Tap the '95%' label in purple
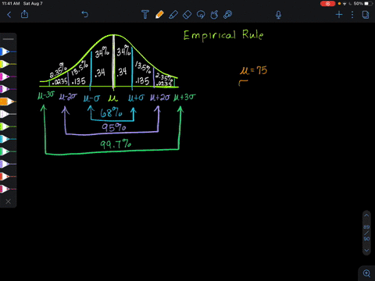The width and height of the screenshot is (375, 281). (113, 127)
